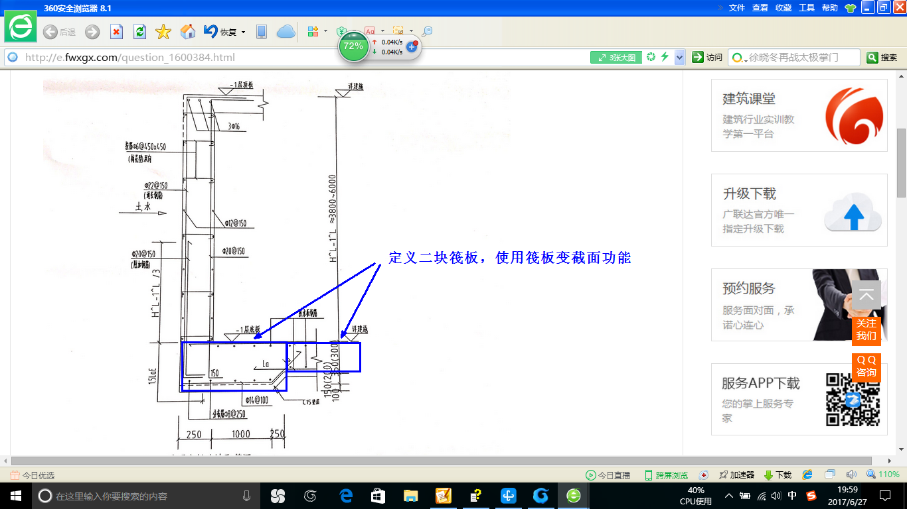The width and height of the screenshot is (907, 509).
Task: Click the blue plus on speed widget
Action: click(x=412, y=46)
